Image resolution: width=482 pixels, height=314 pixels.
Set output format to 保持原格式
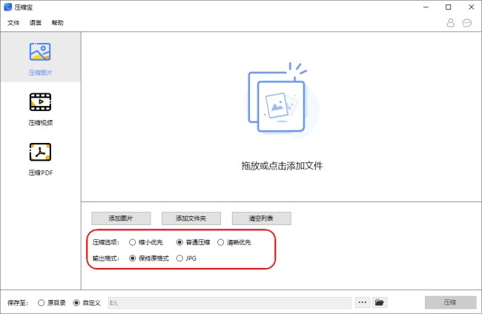(x=133, y=258)
